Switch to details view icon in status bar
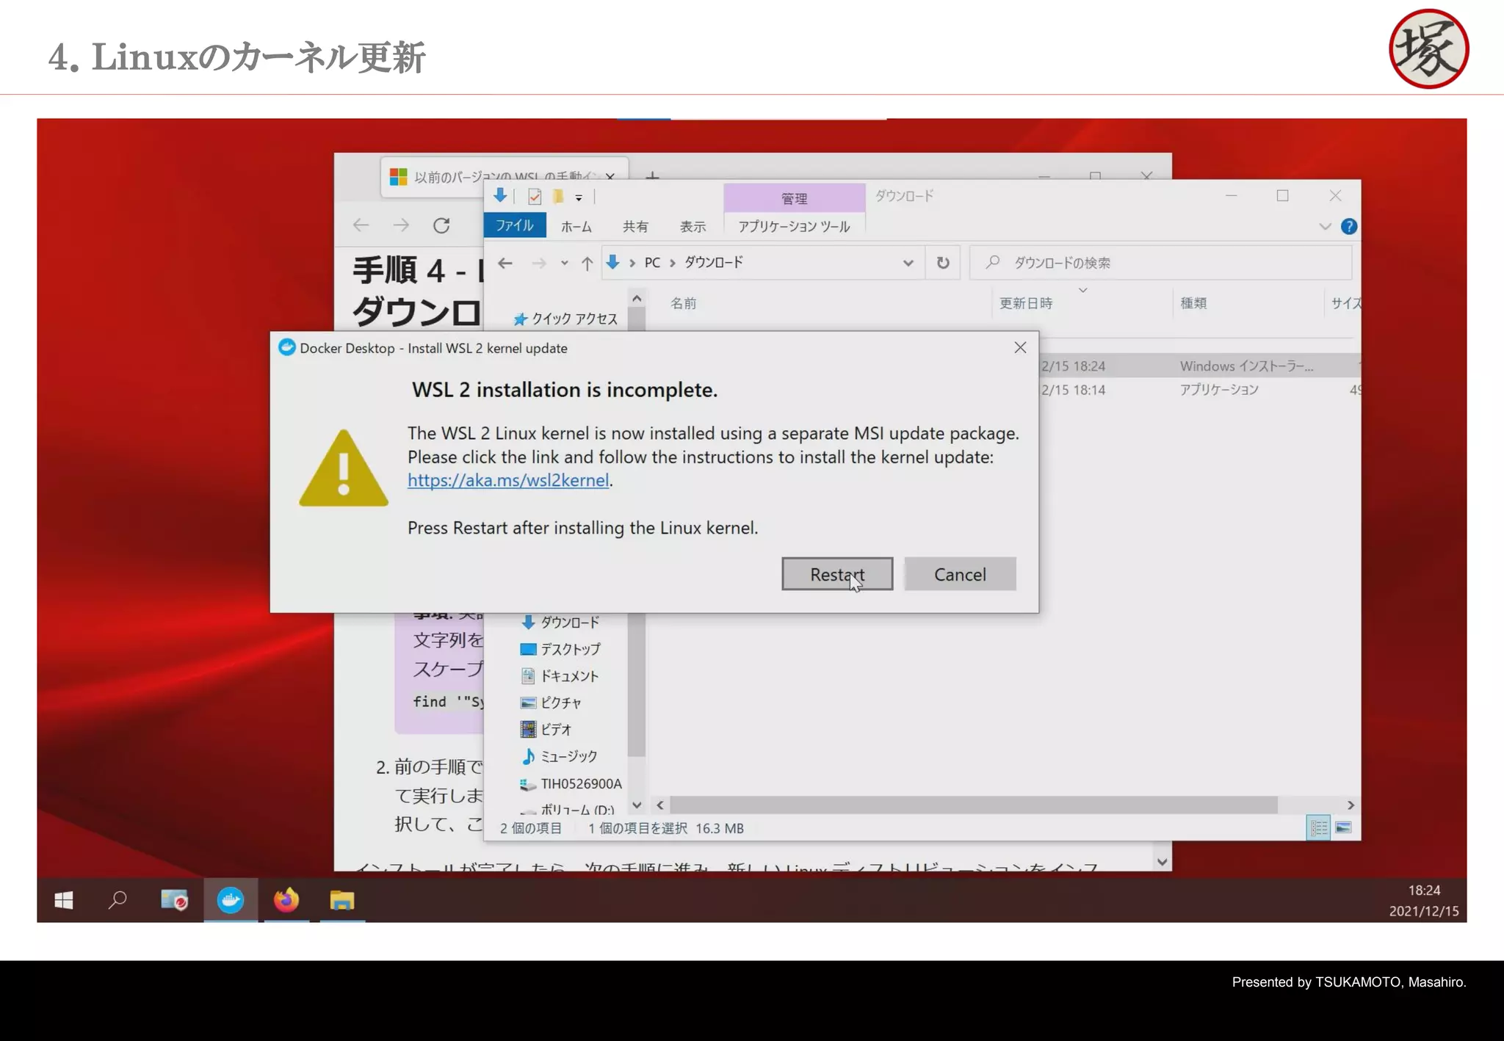This screenshot has width=1504, height=1041. click(x=1319, y=828)
